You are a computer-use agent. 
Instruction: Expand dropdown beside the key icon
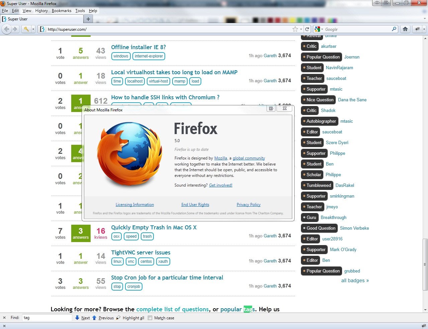coord(33,29)
